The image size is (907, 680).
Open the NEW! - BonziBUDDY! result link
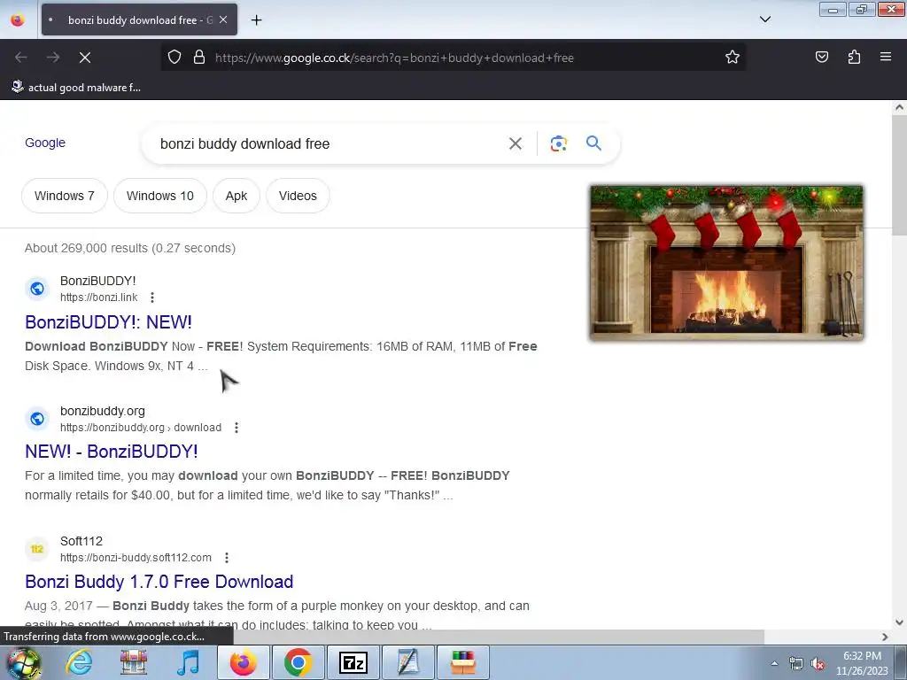click(111, 452)
